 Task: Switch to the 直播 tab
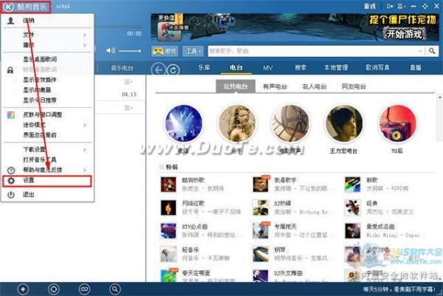[x=416, y=67]
